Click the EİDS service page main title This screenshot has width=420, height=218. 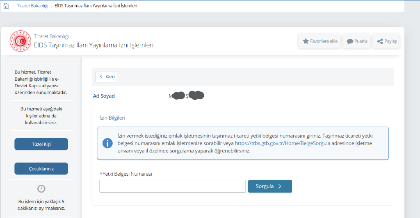[94, 45]
